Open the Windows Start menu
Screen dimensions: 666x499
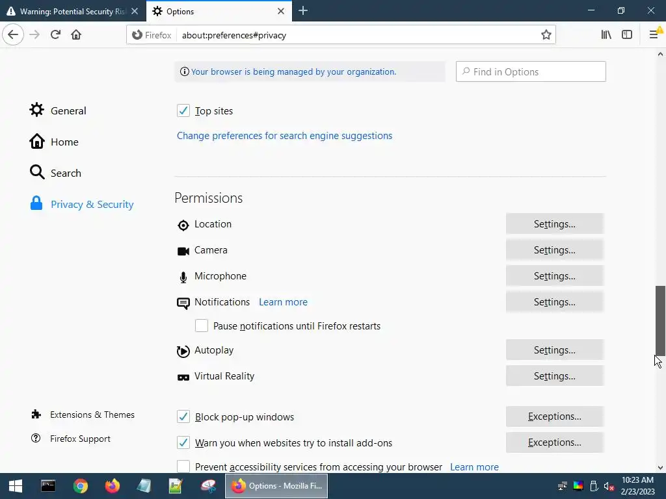point(16,486)
